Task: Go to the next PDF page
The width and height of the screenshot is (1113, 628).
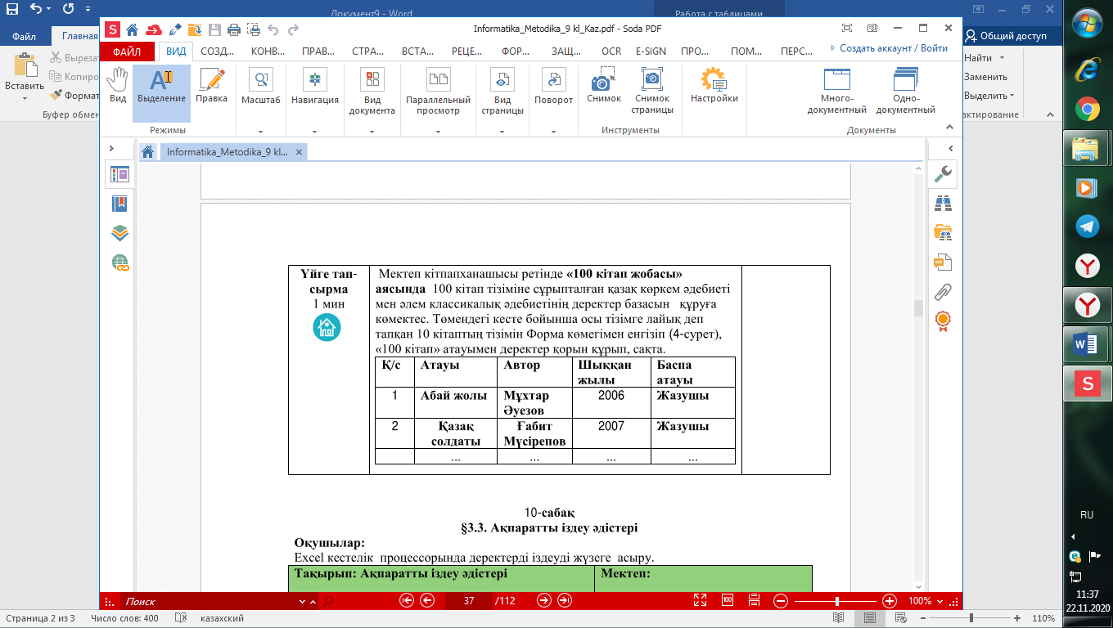Action: tap(544, 600)
